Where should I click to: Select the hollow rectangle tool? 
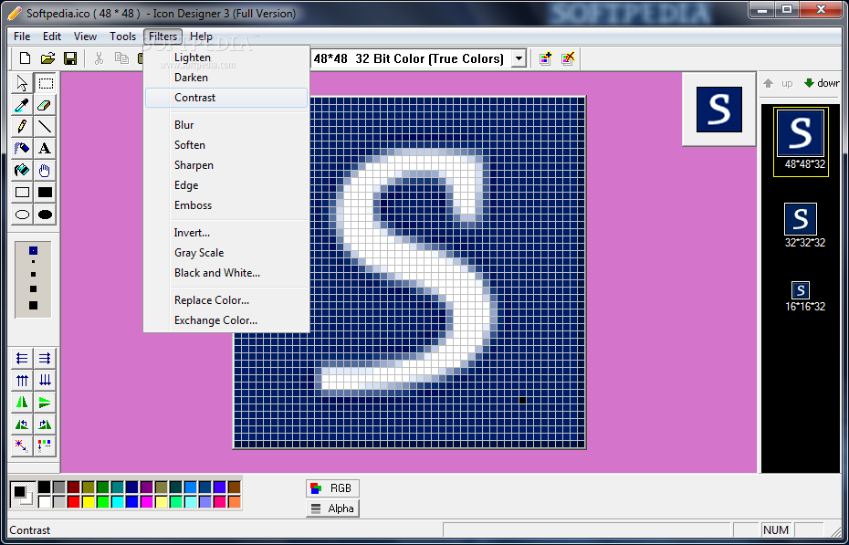point(22,193)
